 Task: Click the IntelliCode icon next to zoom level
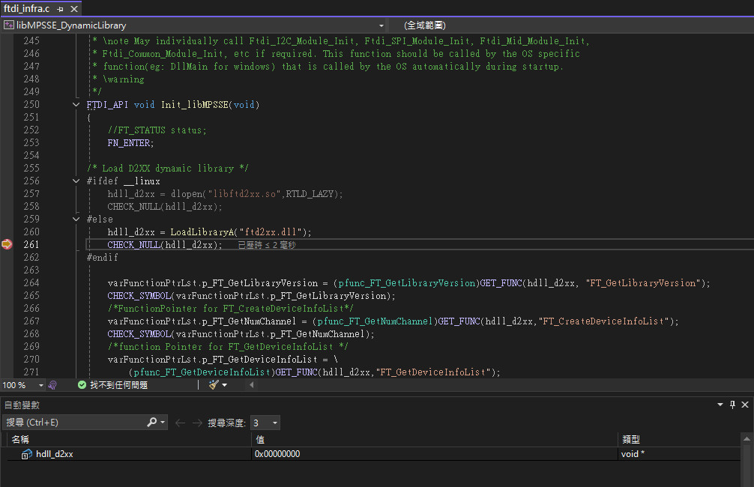tap(52, 385)
